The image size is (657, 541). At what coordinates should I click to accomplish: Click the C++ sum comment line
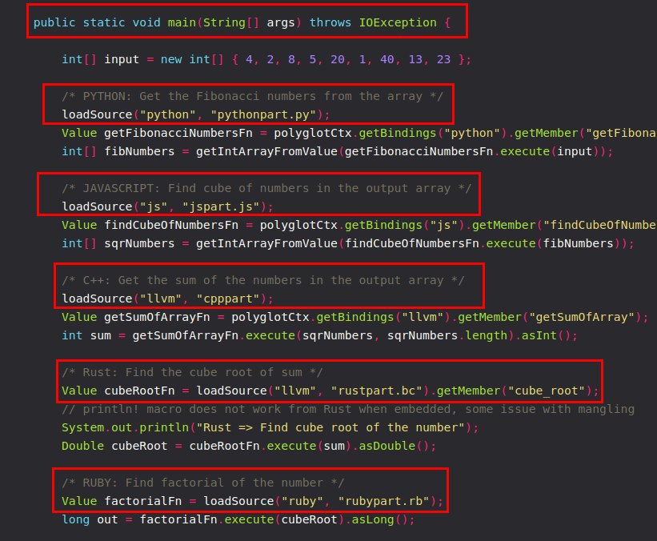point(263,281)
